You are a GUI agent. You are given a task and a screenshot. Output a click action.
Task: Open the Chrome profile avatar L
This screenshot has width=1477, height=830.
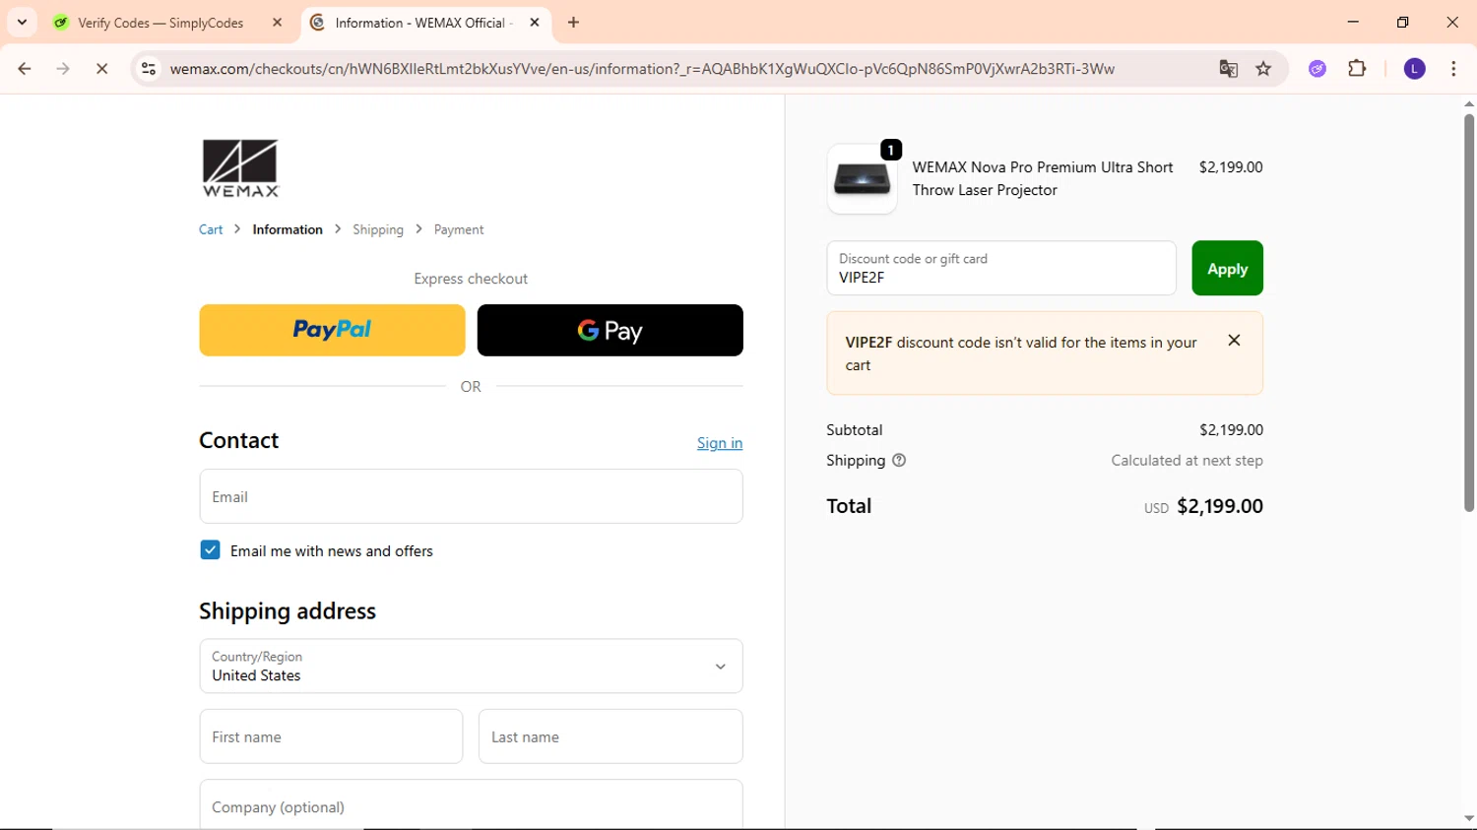pyautogui.click(x=1414, y=69)
